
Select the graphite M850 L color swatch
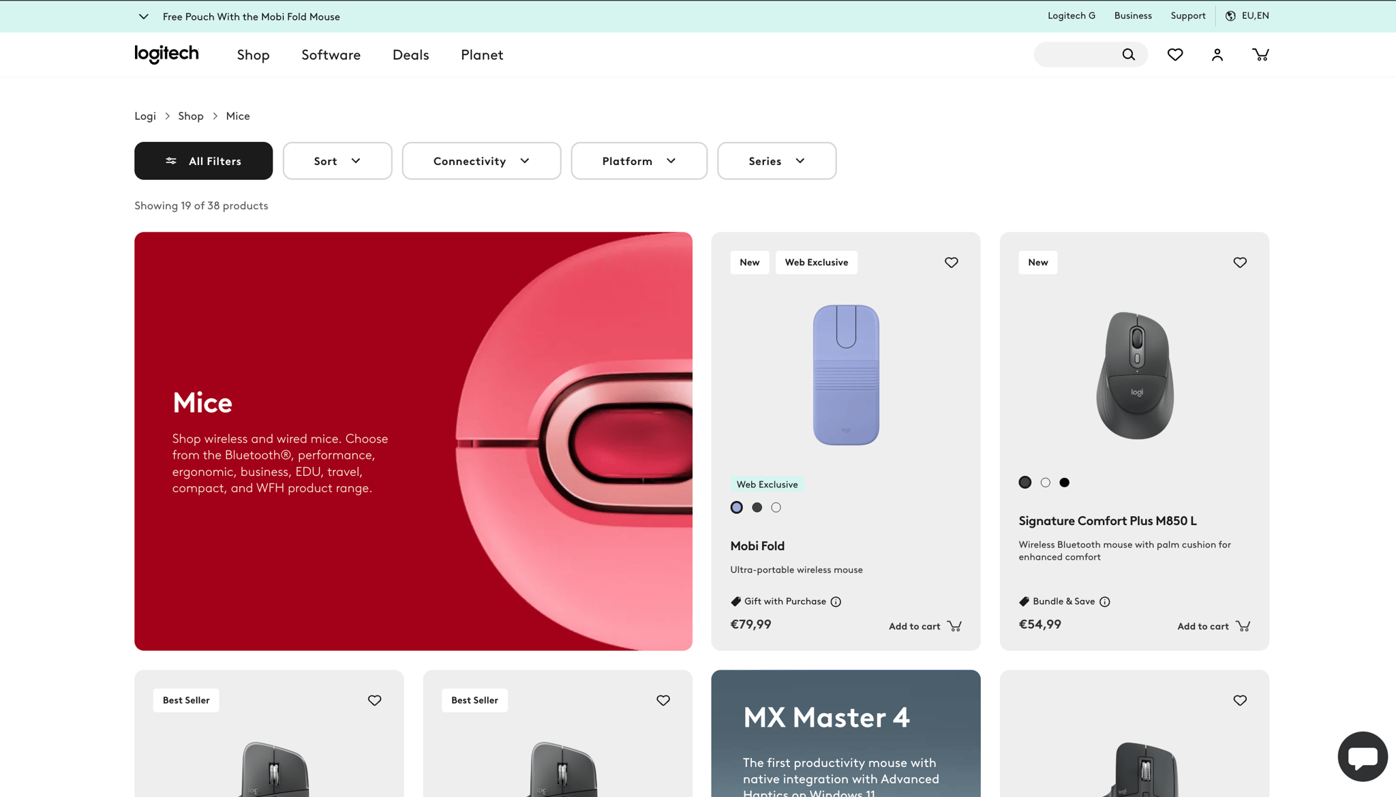(x=1025, y=482)
